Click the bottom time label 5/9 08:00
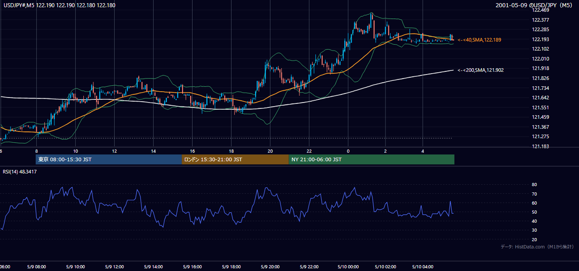The height and width of the screenshot is (271, 579). coord(36,266)
